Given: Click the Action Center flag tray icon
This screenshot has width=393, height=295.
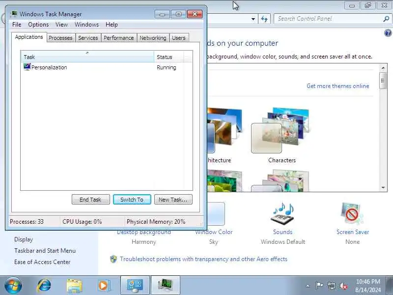Looking at the screenshot, I should [x=319, y=286].
